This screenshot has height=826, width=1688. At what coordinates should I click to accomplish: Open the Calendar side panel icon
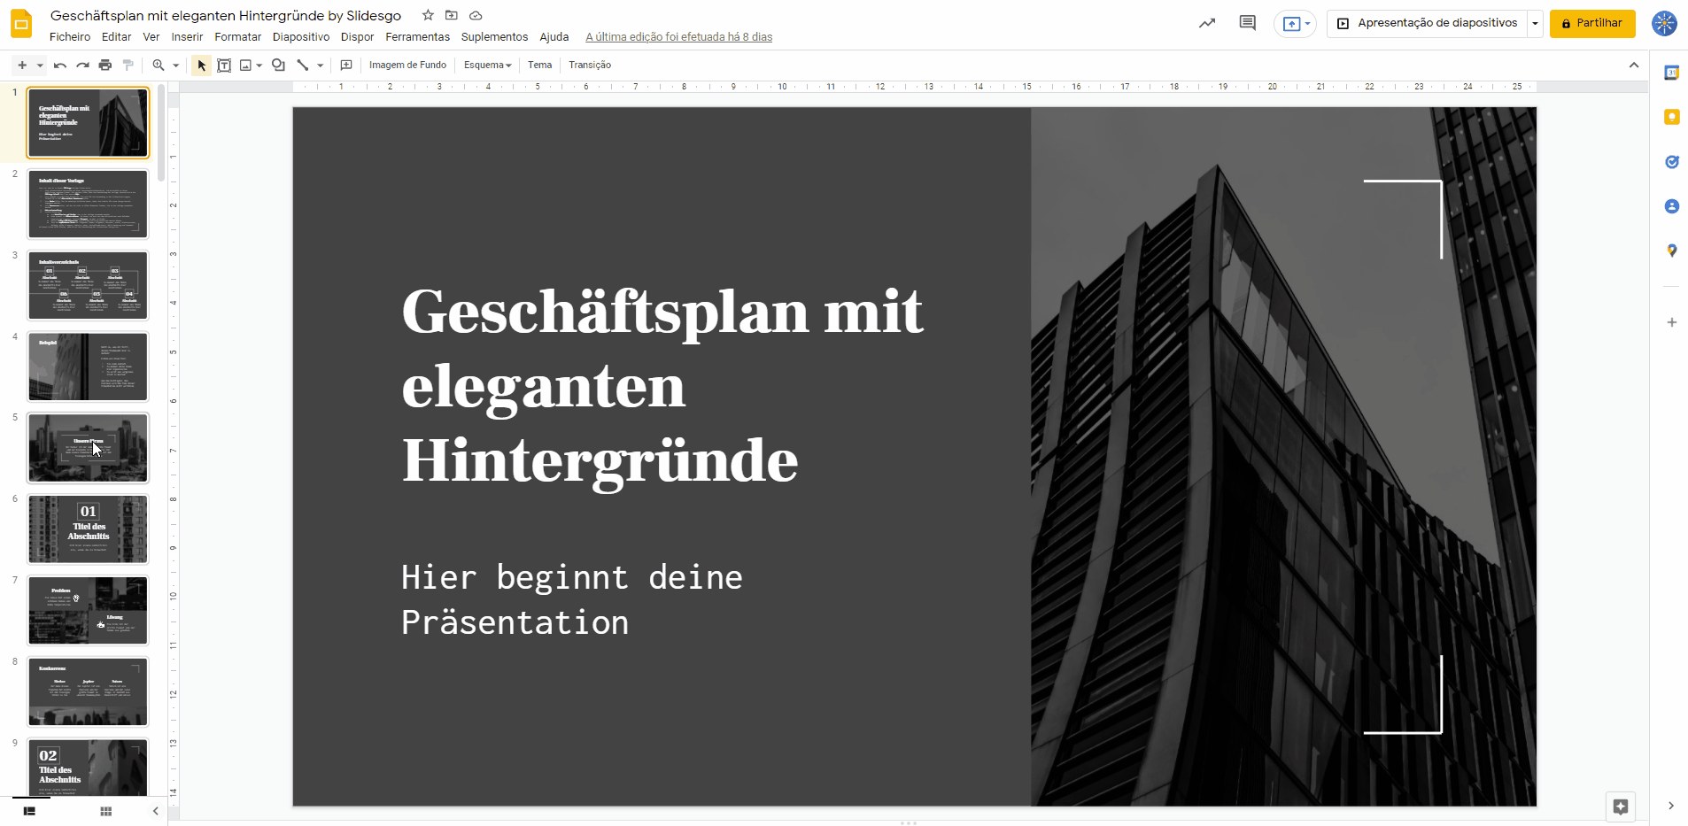click(x=1671, y=73)
